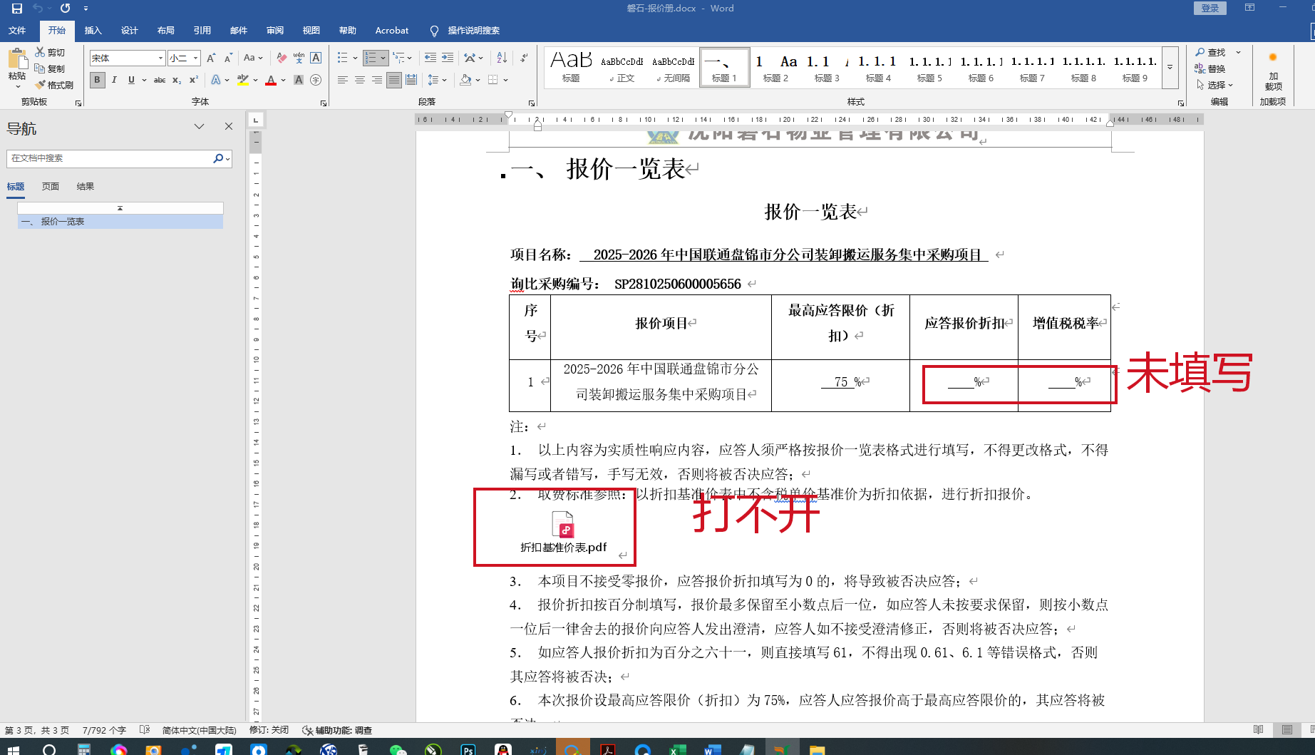Image resolution: width=1315 pixels, height=755 pixels.
Task: Apply distributed alignment to the paragraph
Action: [411, 80]
